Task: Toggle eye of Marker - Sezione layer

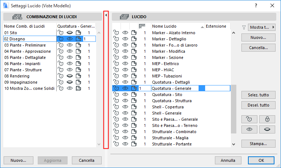Action: point(125,57)
